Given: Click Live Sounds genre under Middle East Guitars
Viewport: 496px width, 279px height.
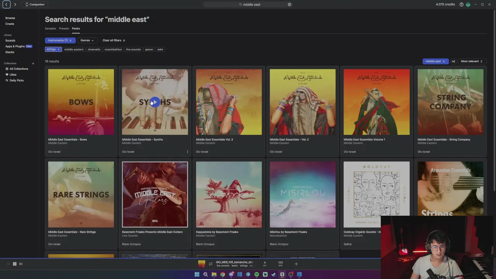Looking at the screenshot, I should (x=130, y=236).
